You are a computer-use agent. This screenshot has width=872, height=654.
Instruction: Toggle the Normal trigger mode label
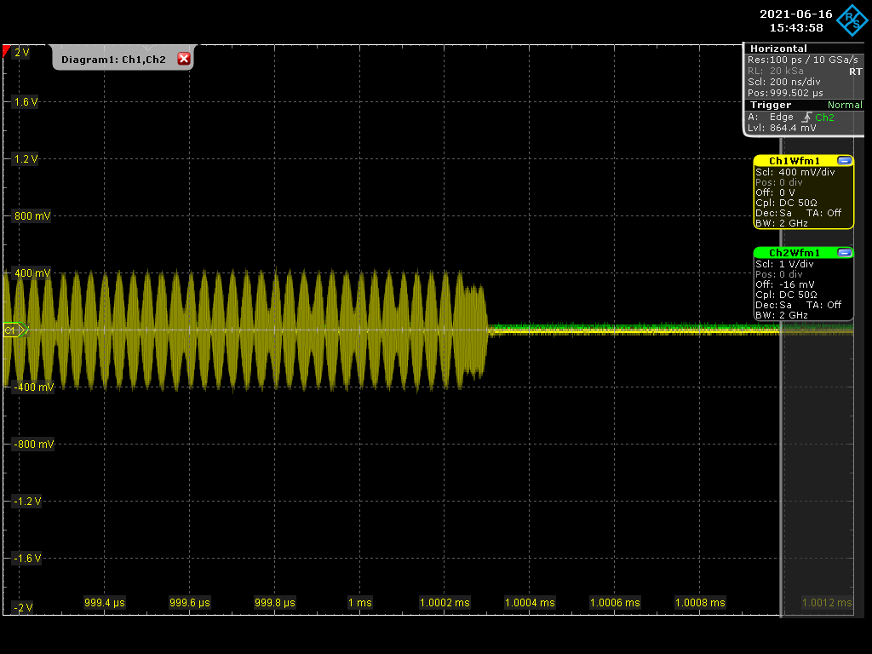845,105
